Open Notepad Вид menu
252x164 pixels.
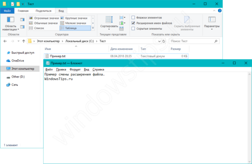[x=87, y=70]
